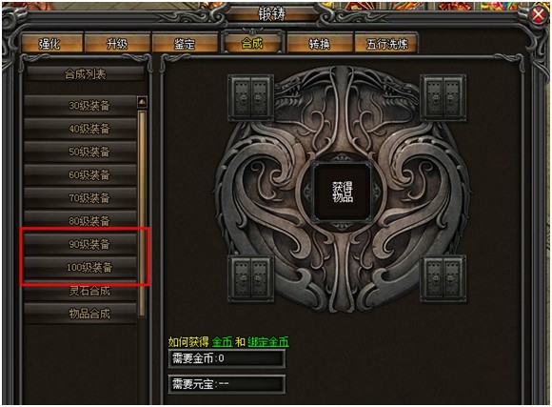Expand the 100级装备 category
The width and height of the screenshot is (552, 407).
pos(81,267)
